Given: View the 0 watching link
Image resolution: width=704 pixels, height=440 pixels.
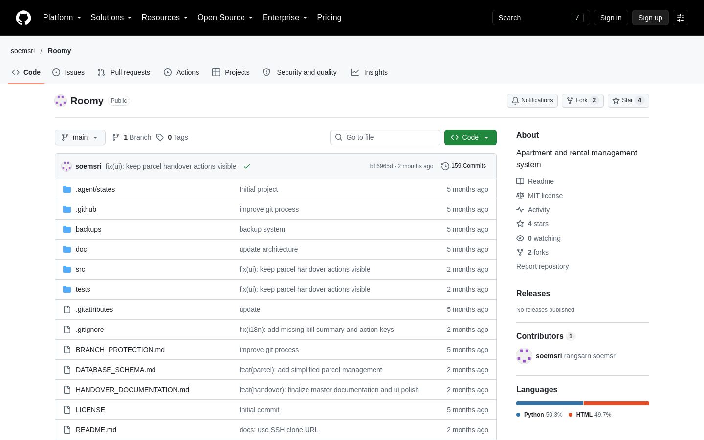Looking at the screenshot, I should [x=539, y=238].
